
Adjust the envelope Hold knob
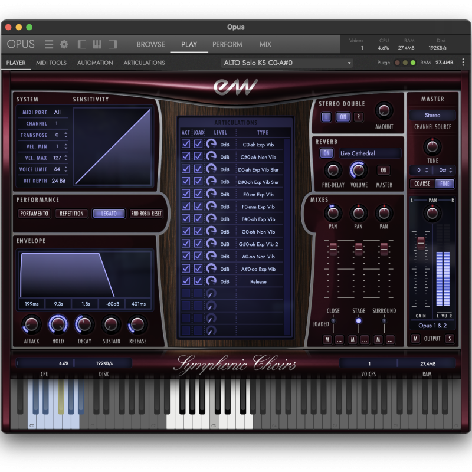click(58, 324)
